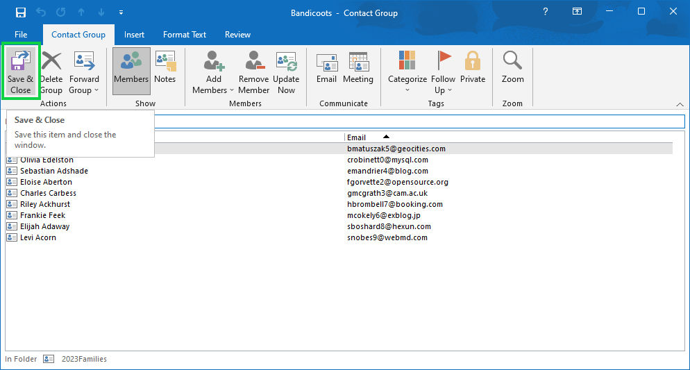The height and width of the screenshot is (370, 690).
Task: Select member Sebastian Adshade
Action: (x=54, y=171)
